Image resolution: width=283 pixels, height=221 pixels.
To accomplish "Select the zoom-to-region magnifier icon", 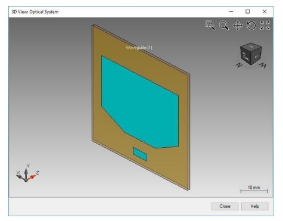I will [x=210, y=26].
